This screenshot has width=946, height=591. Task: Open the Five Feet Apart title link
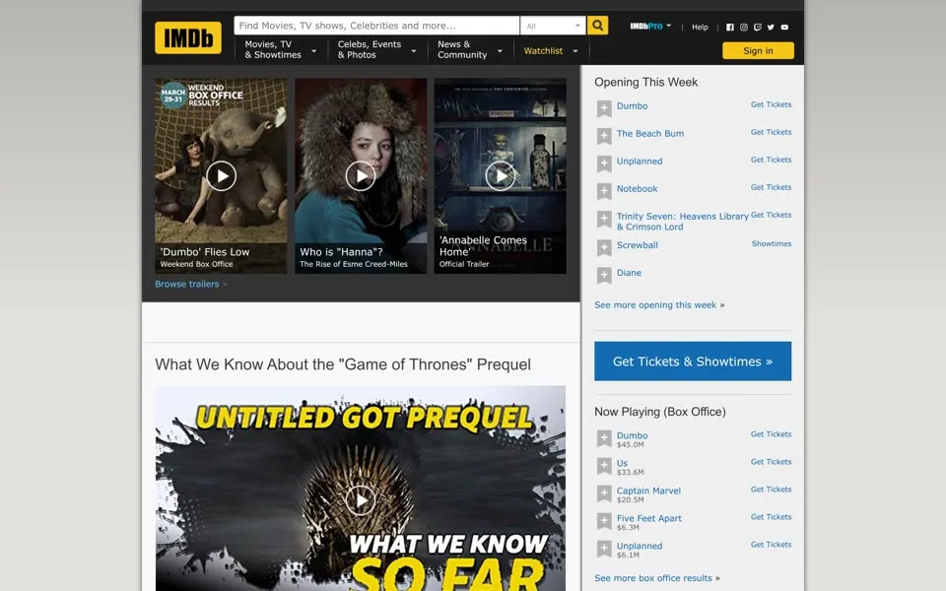click(649, 519)
